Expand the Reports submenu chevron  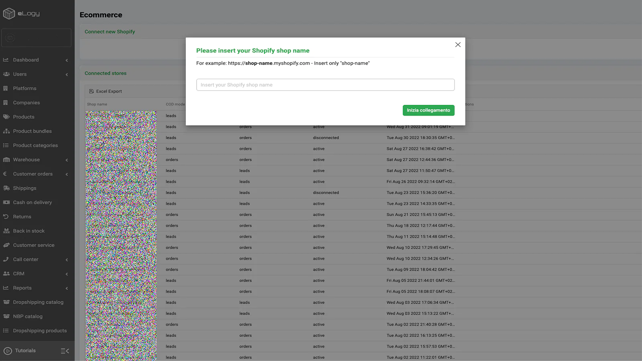(x=67, y=288)
